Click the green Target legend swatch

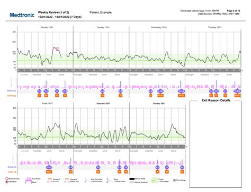(155, 180)
